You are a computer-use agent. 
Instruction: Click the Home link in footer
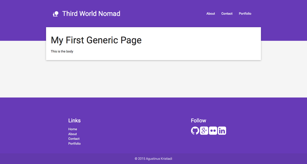73,129
